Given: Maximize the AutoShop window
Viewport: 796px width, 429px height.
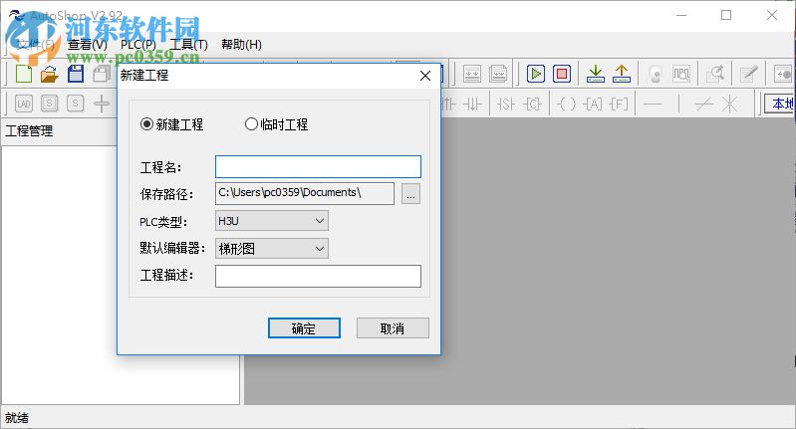Looking at the screenshot, I should 726,15.
